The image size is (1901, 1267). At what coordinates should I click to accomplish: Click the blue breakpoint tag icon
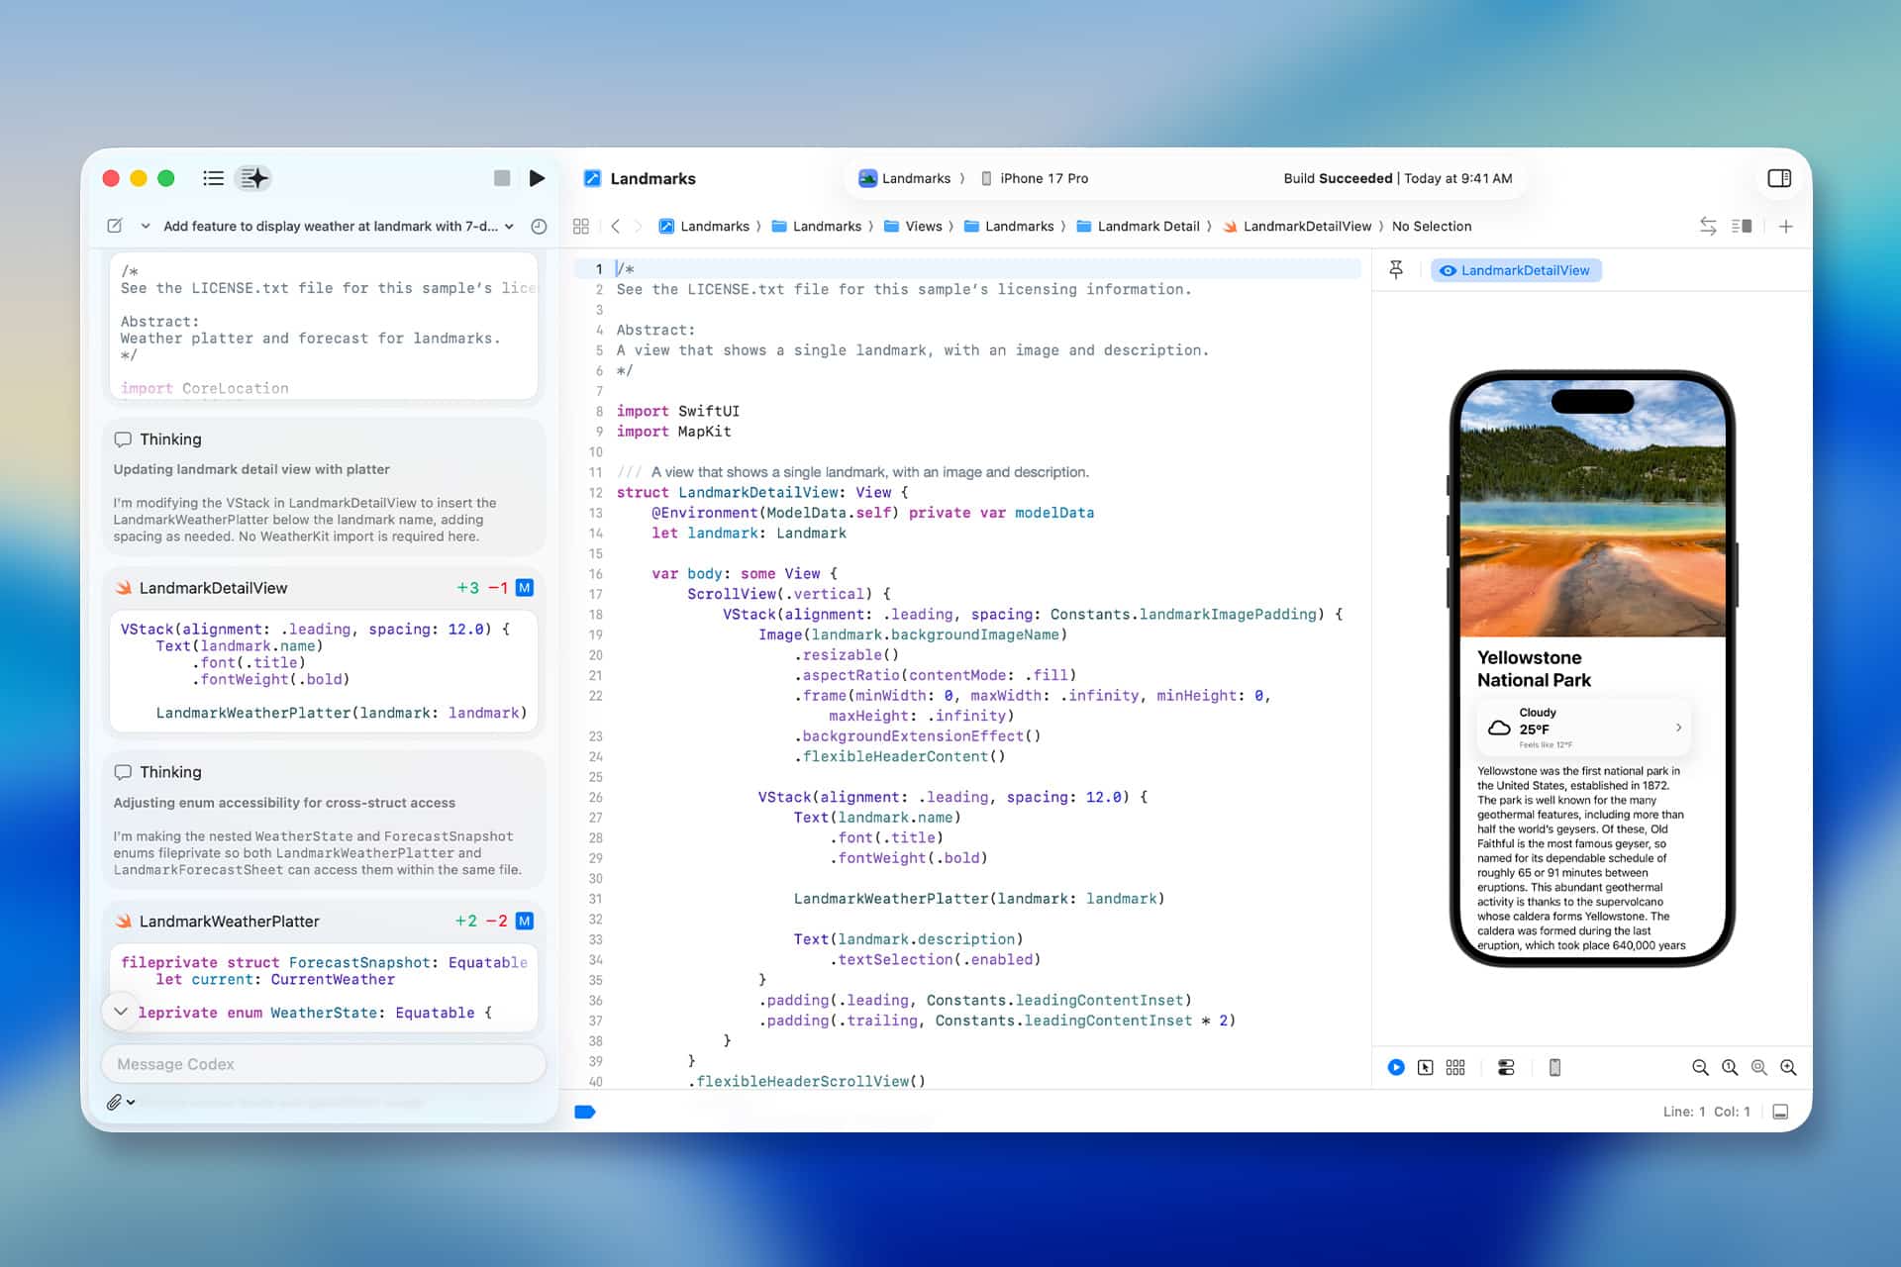coord(585,1112)
